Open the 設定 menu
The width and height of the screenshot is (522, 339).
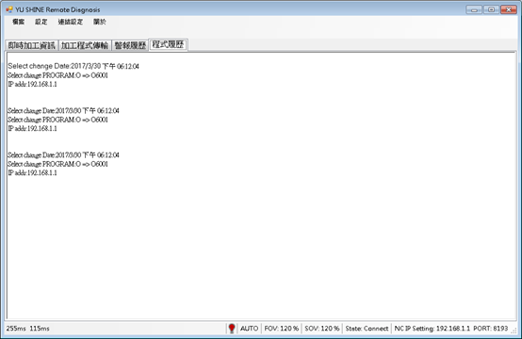(41, 22)
